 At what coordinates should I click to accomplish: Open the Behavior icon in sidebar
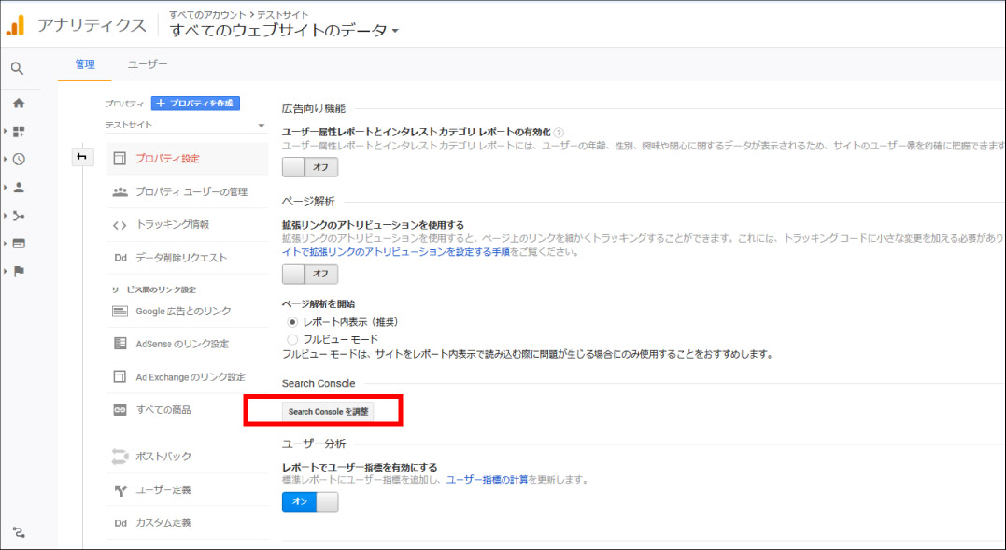point(19,244)
